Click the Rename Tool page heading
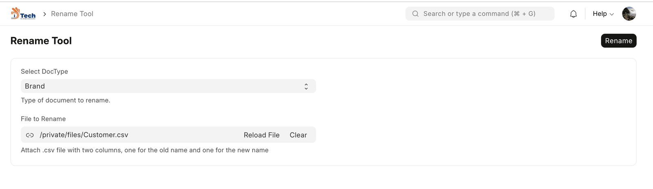This screenshot has height=189, width=653. pos(41,41)
